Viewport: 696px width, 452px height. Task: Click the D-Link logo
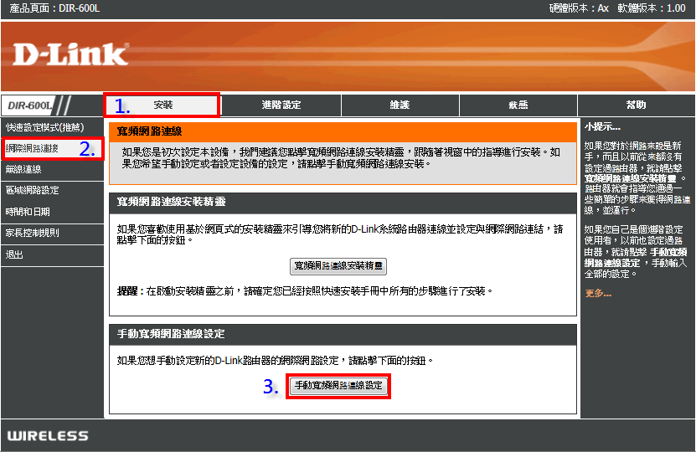coord(71,54)
